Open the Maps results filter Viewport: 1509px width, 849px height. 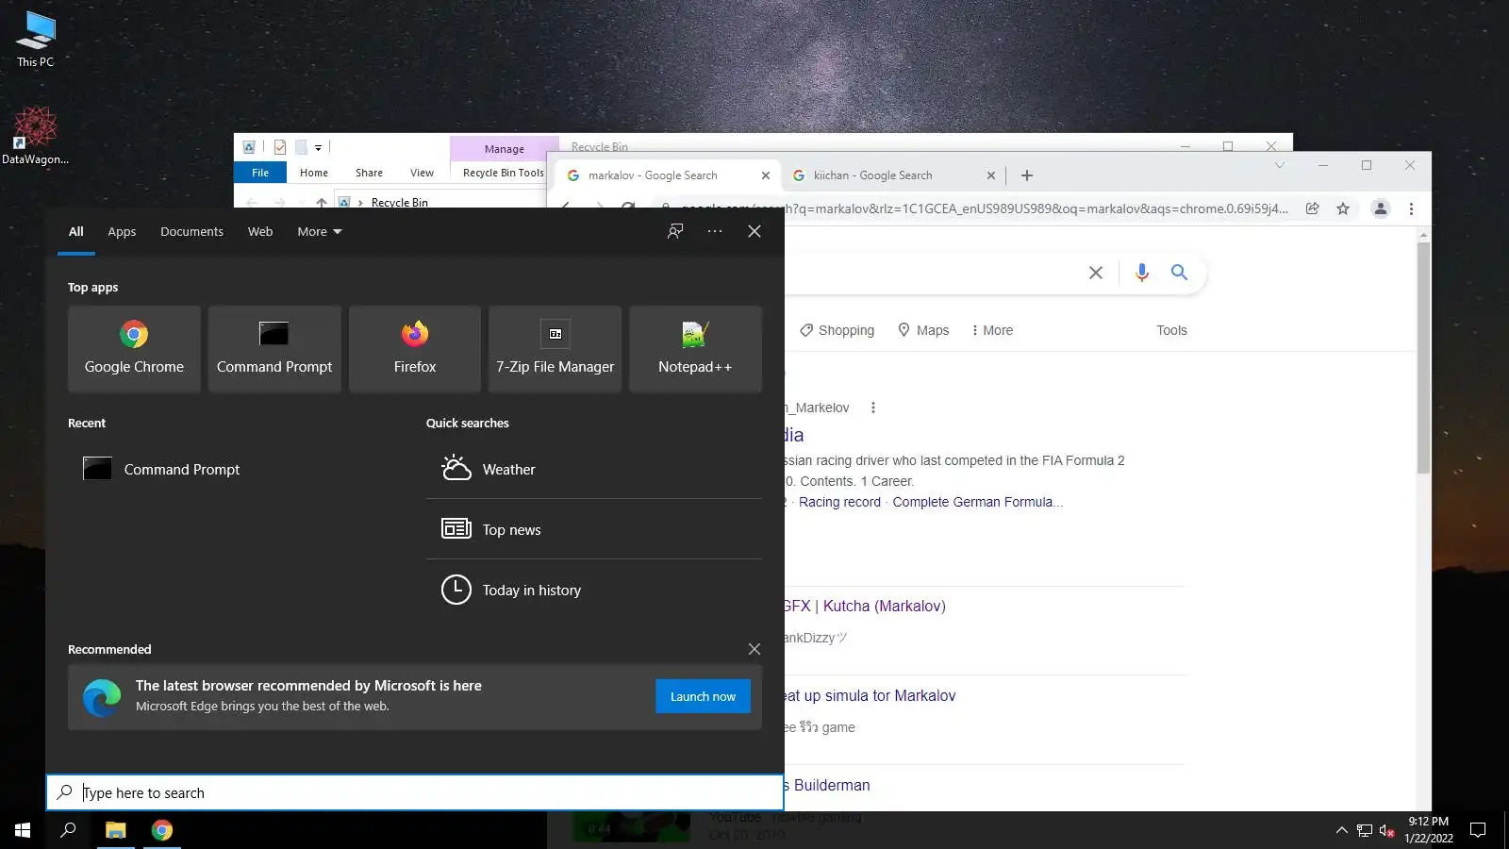pos(923,330)
